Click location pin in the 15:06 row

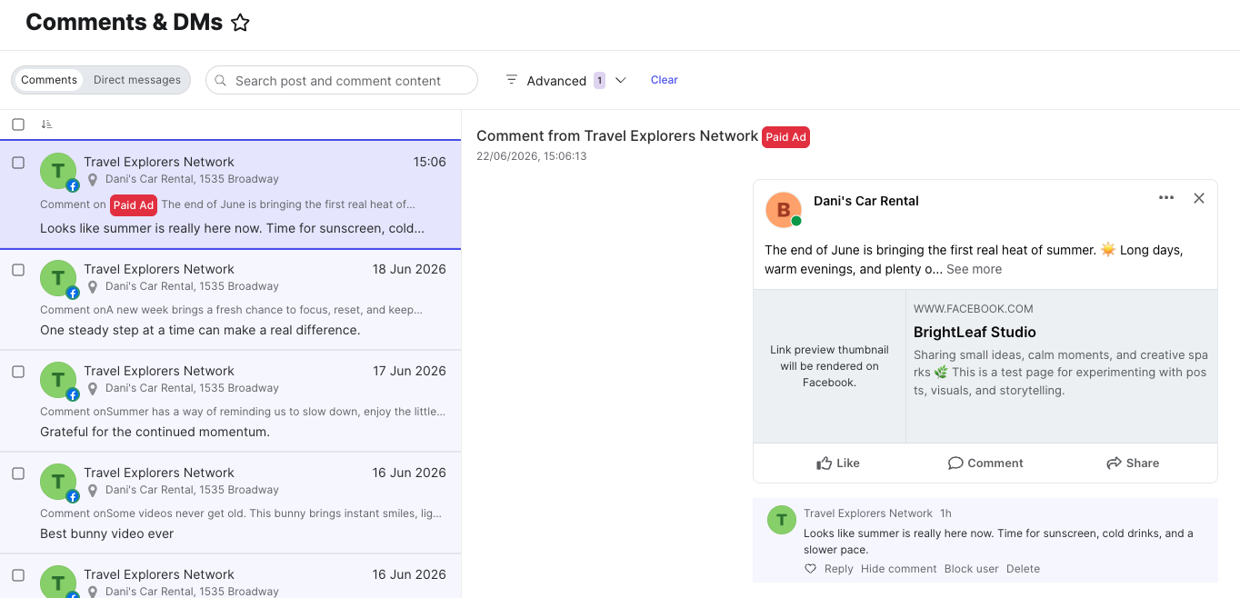pos(92,180)
